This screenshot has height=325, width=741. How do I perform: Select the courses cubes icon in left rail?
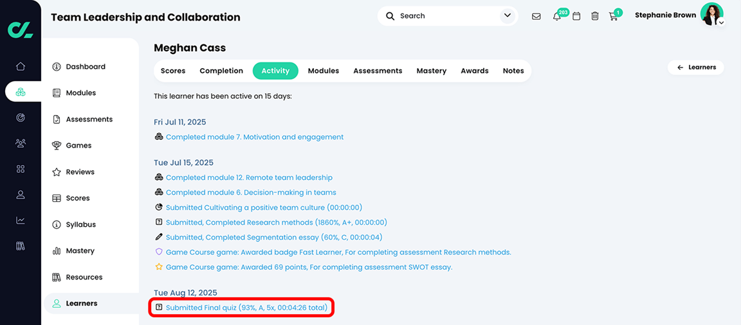pyautogui.click(x=21, y=92)
